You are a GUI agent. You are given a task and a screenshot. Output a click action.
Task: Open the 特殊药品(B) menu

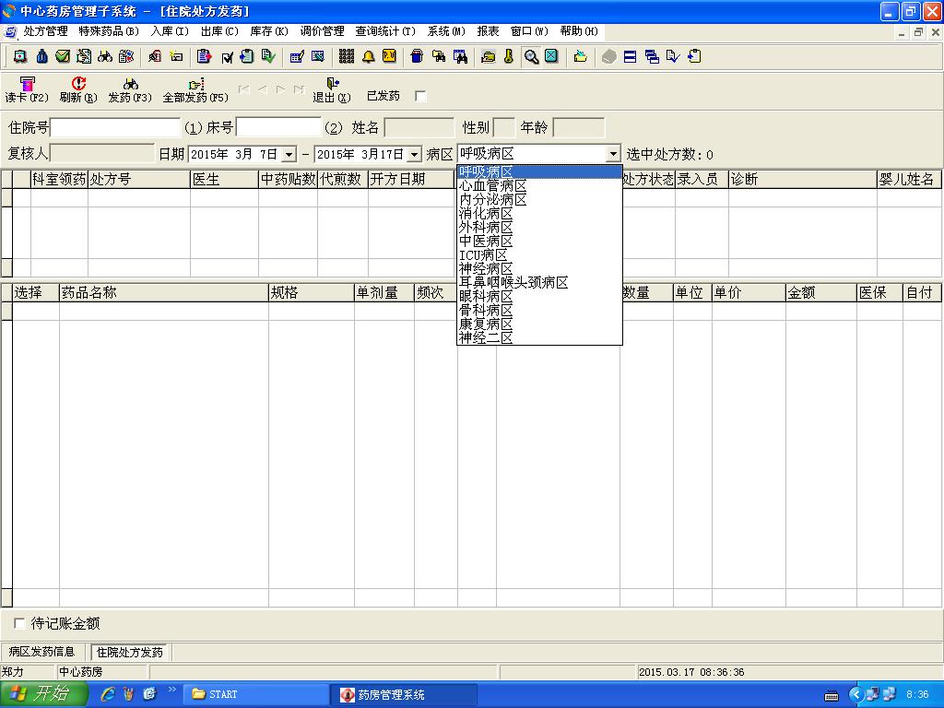109,31
